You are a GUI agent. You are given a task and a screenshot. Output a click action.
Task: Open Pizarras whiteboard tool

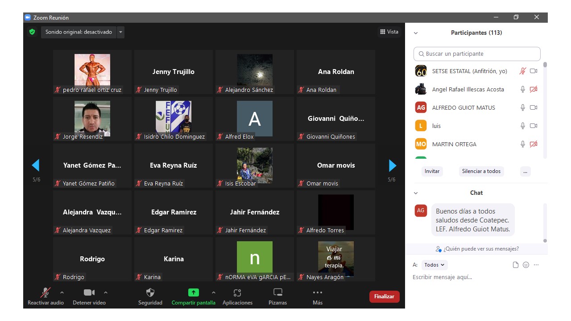coord(277,293)
